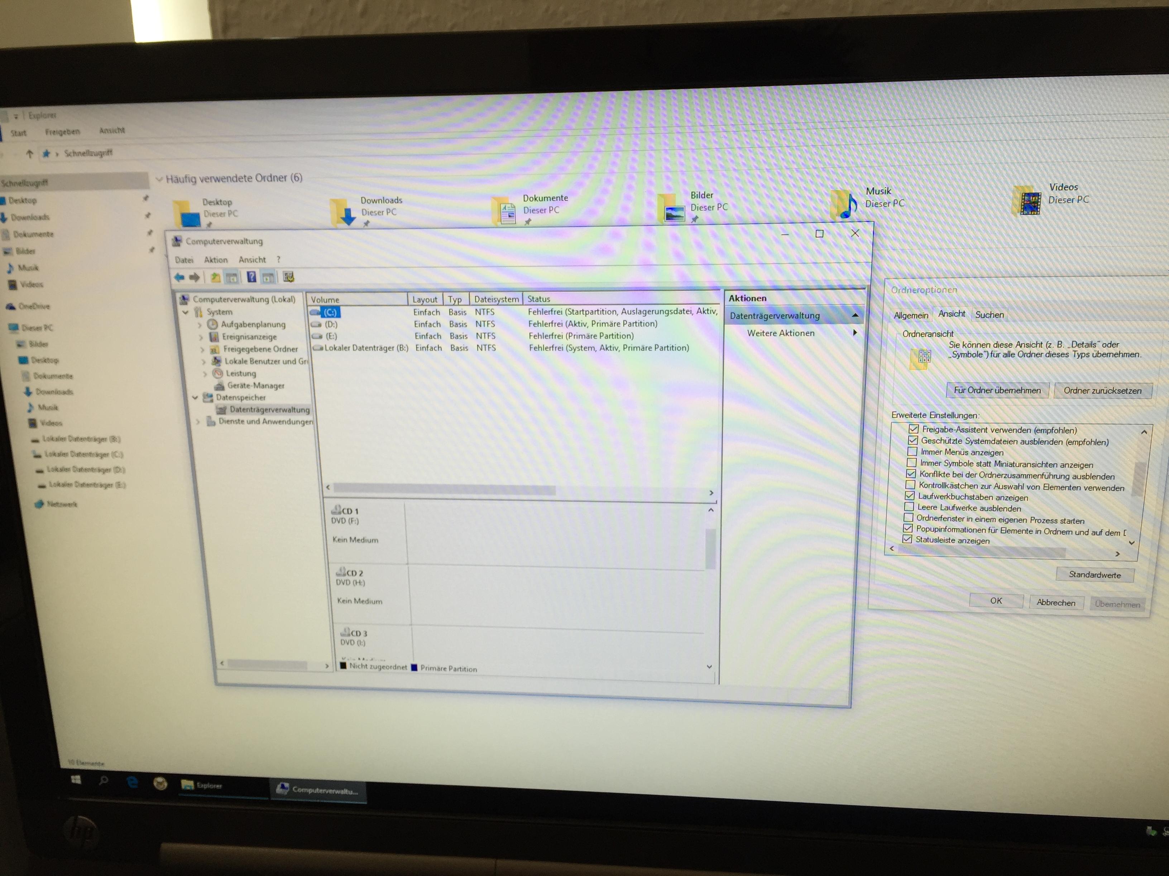Expand Dienste und Anwendungen node
The image size is (1169, 876).
(198, 421)
